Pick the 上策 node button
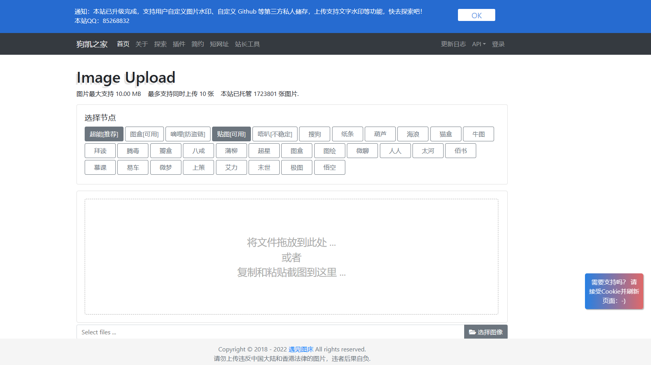Screen dimensions: 651x365 click(198, 167)
